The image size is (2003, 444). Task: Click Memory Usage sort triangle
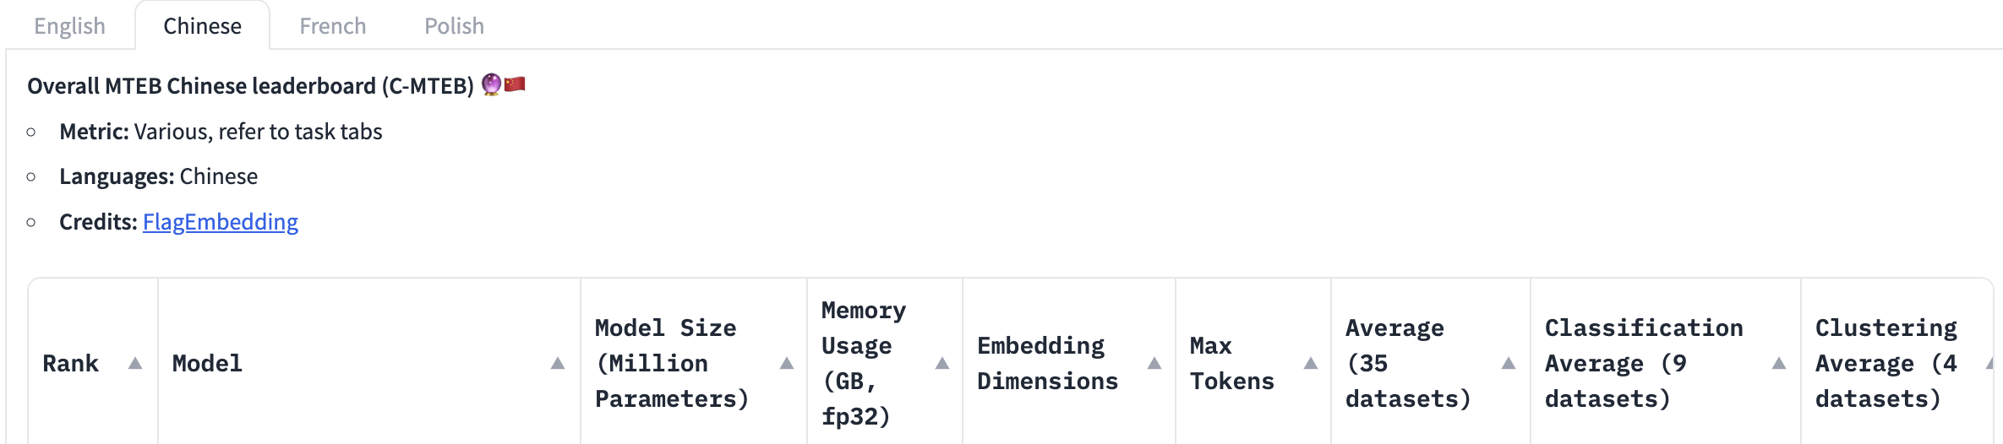(942, 363)
